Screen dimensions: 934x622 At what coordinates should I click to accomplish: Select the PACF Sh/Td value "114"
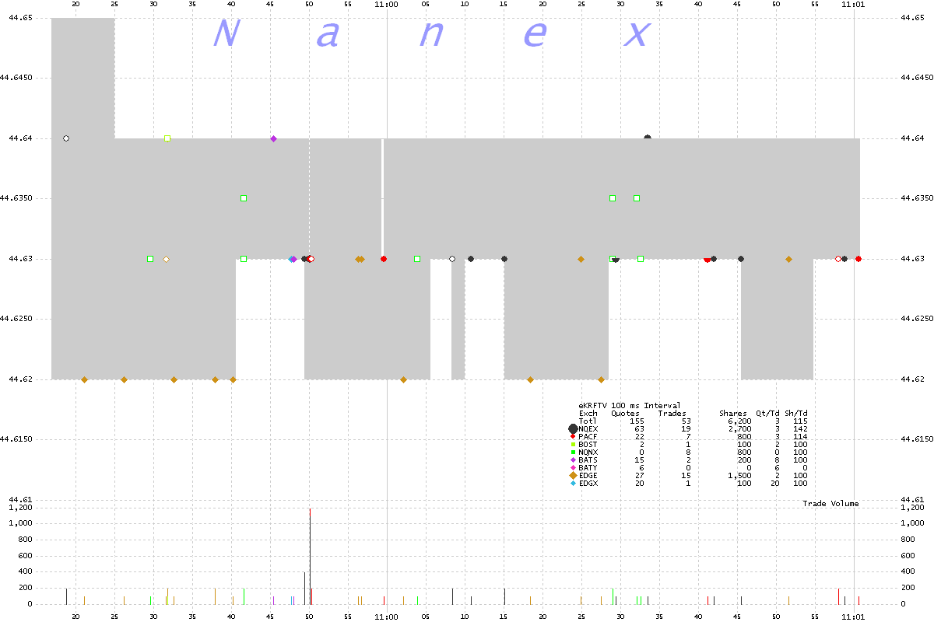coord(800,437)
